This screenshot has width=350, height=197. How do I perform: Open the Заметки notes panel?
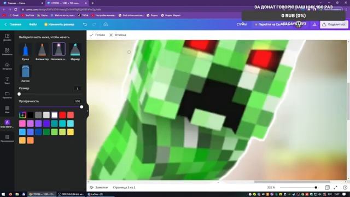pyautogui.click(x=98, y=187)
